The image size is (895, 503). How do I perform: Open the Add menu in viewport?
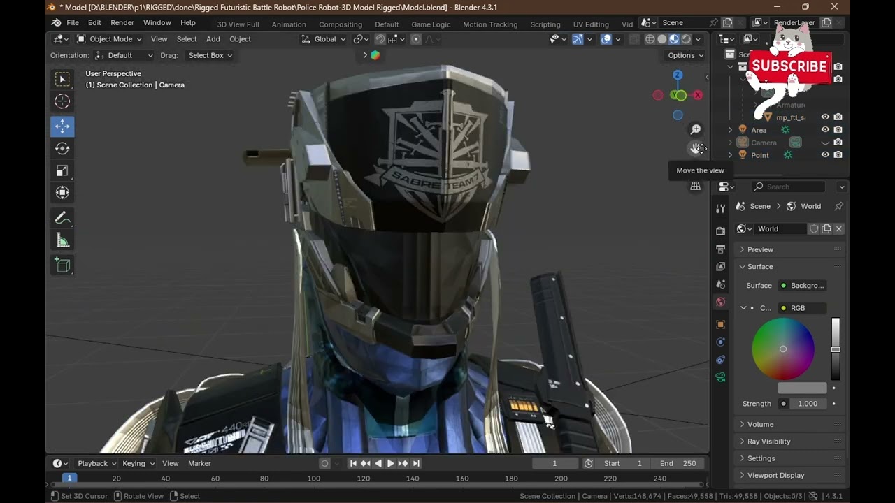pyautogui.click(x=213, y=39)
